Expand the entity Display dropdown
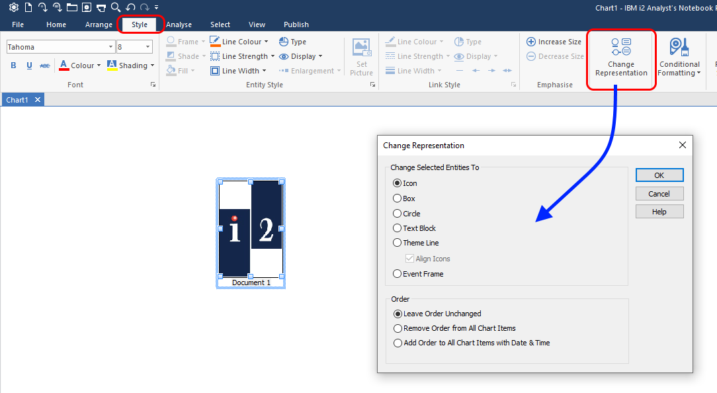 [x=321, y=56]
